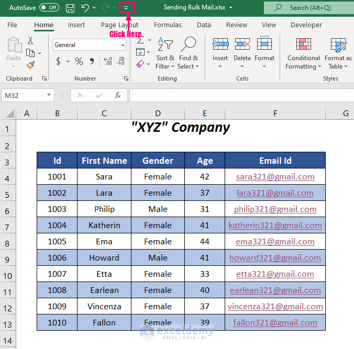
Task: Expand the Name Box dropdown arrow
Action: click(49, 95)
